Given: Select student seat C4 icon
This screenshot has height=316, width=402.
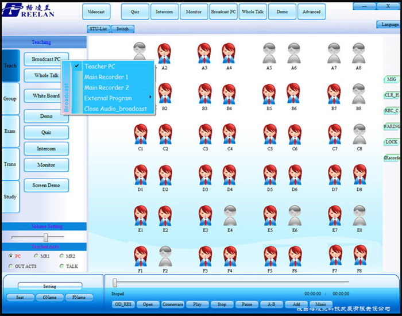Looking at the screenshot, I should tap(230, 134).
